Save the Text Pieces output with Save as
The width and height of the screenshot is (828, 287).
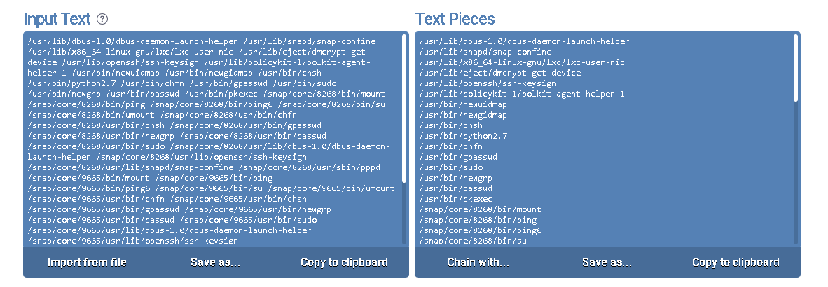[x=607, y=262]
